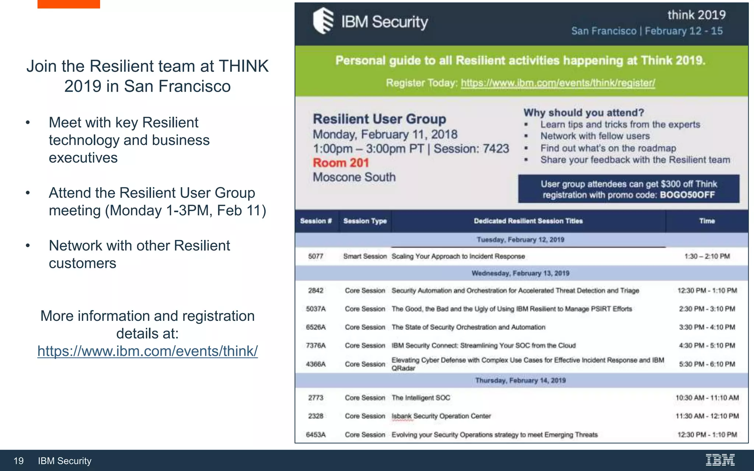Click the '3:30 PM - 4:10 PM' time cell
754x471 pixels.
tap(707, 327)
